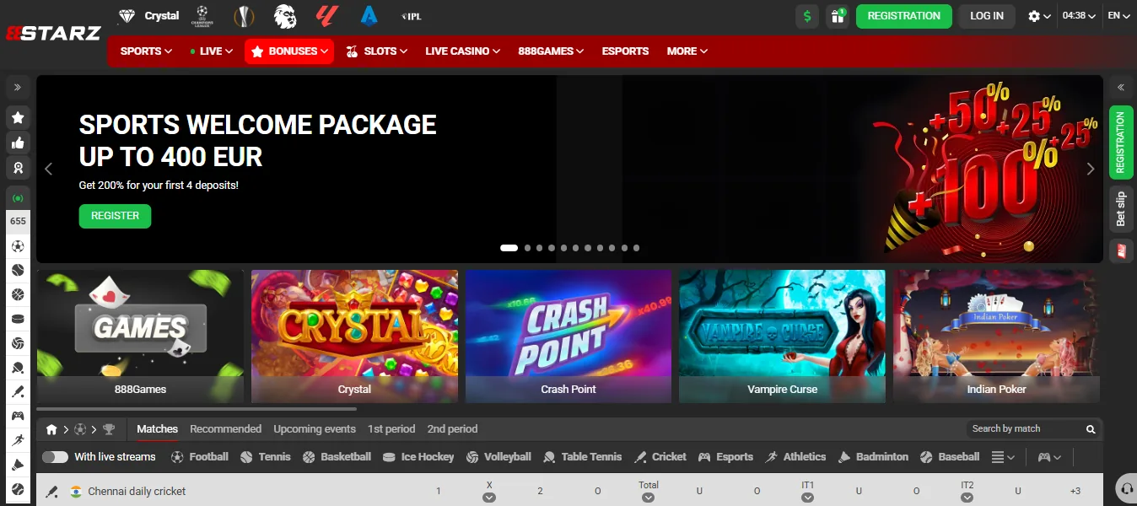Image resolution: width=1137 pixels, height=506 pixels.
Task: Select the volleyball icon in left sidebar
Action: pyautogui.click(x=18, y=343)
